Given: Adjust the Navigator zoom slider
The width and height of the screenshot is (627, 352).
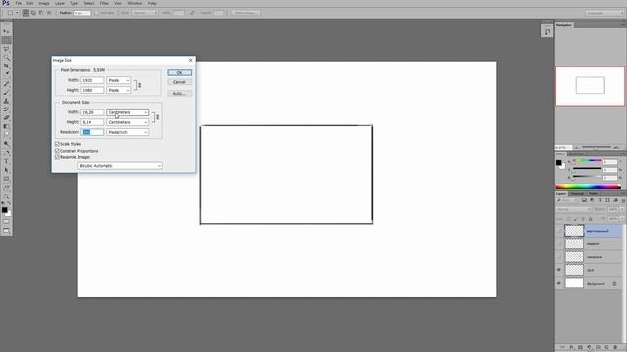Looking at the screenshot, I should 596,148.
